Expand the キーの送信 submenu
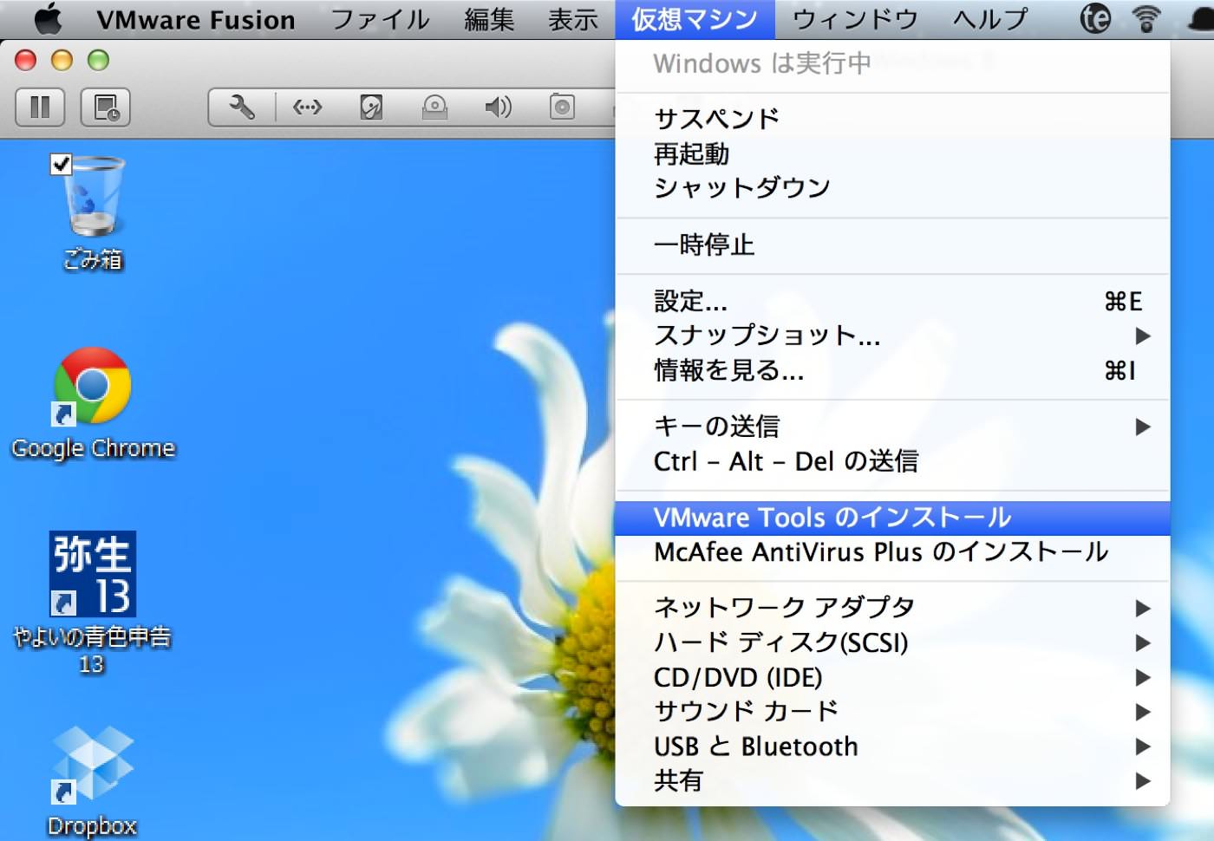Screen dimensions: 1214x841 click(x=892, y=427)
